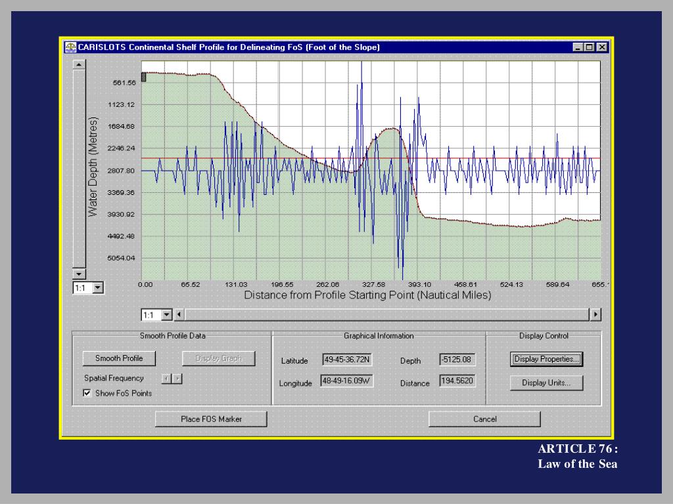Viewport: 673px width, 504px height.
Task: Click the 561.56 depth axis label
Action: point(124,83)
